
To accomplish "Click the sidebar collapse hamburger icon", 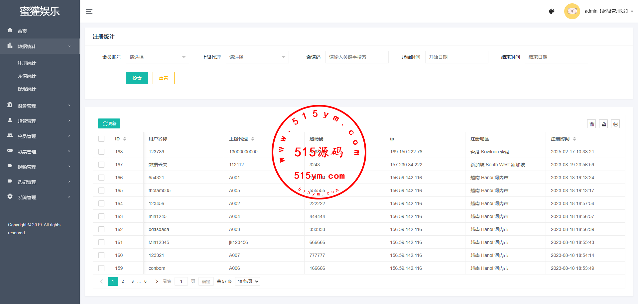I will click(x=89, y=11).
